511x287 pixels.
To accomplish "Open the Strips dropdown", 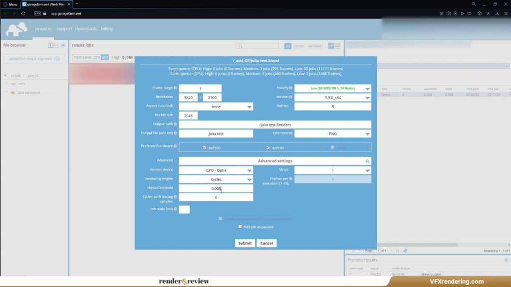I will point(333,170).
